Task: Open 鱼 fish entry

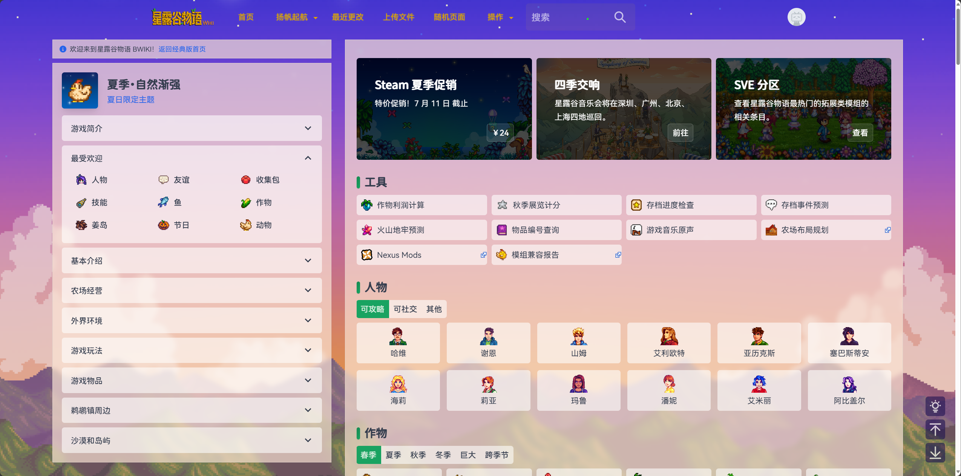Action: click(x=170, y=202)
